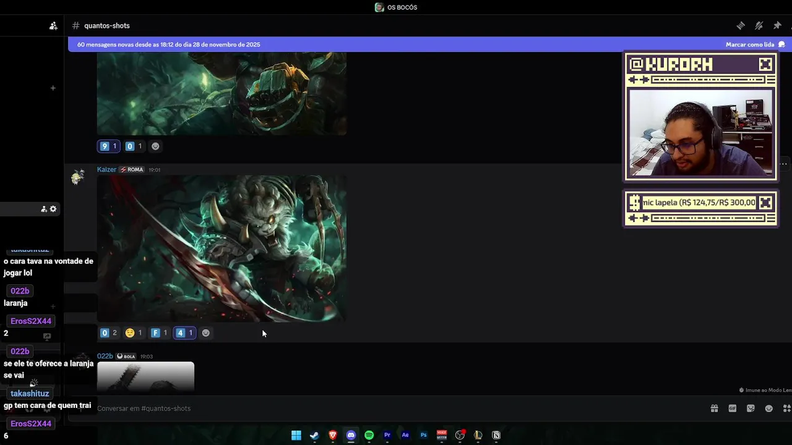Toggle the 0 reaction with count 2
This screenshot has height=445, width=792.
pos(108,333)
